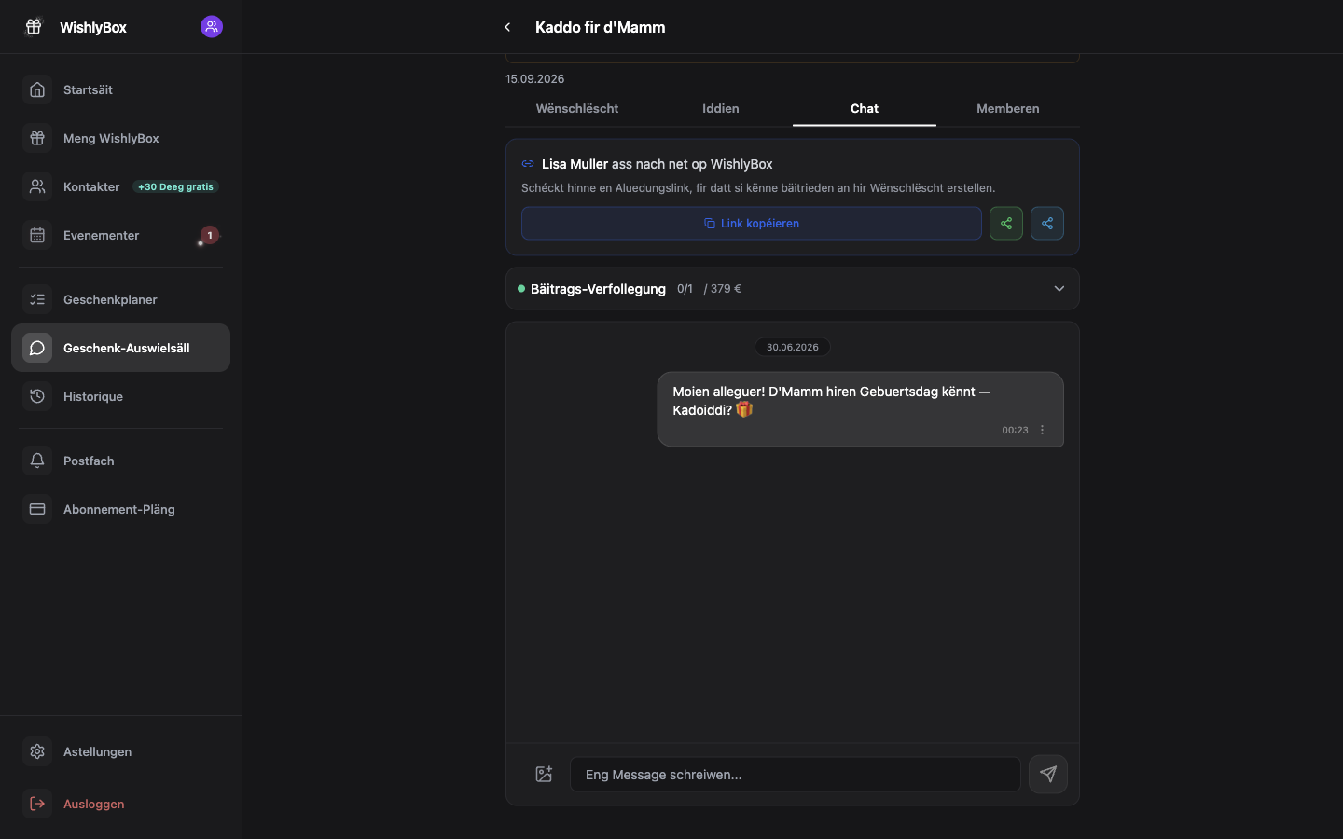Viewport: 1343px width, 839px height.
Task: Send the message with the paper plane button
Action: pyautogui.click(x=1048, y=774)
